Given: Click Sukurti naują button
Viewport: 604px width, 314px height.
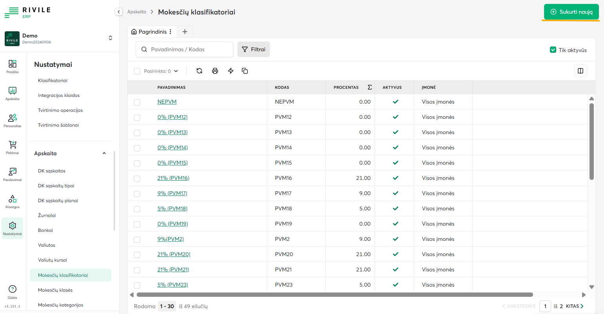Looking at the screenshot, I should 571,12.
